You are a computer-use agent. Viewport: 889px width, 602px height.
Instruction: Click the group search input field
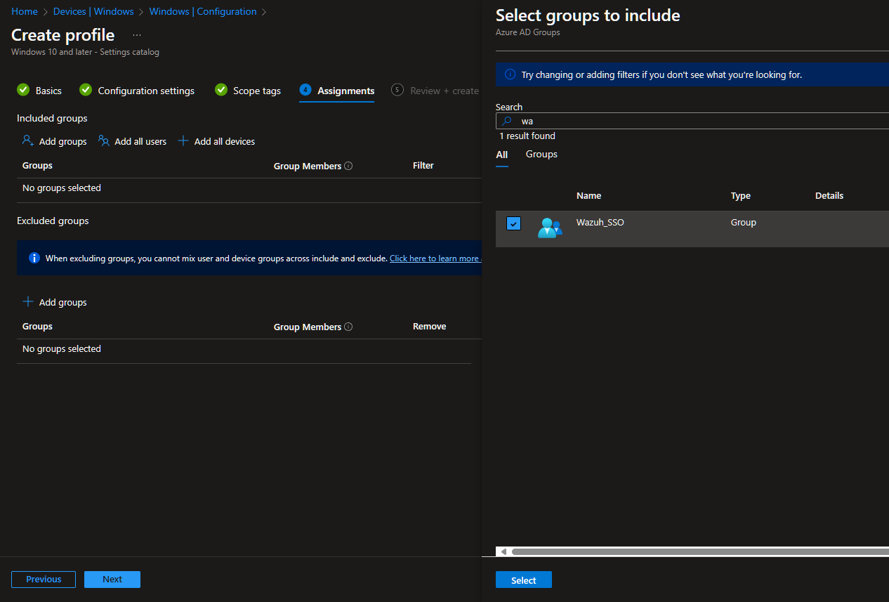(692, 121)
